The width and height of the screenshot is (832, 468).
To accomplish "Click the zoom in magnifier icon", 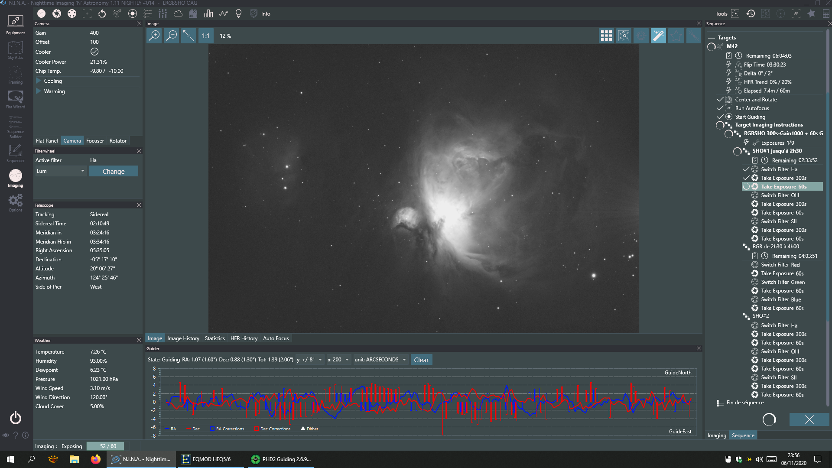I will pos(154,36).
